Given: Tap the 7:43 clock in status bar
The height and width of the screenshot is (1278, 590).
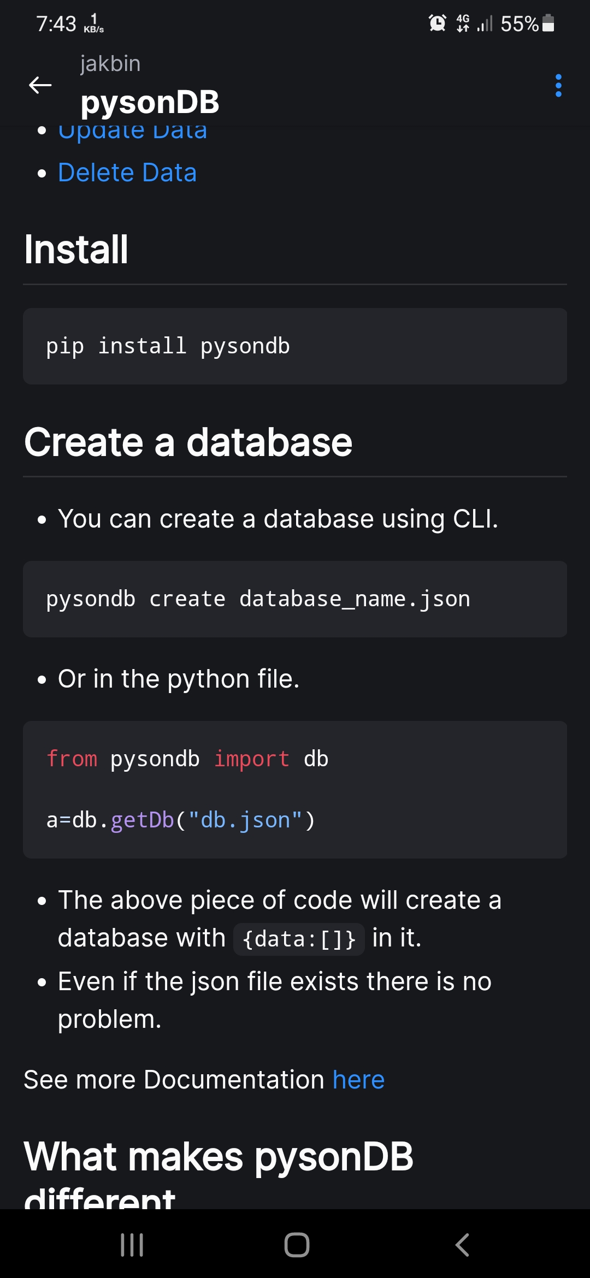Looking at the screenshot, I should (56, 23).
